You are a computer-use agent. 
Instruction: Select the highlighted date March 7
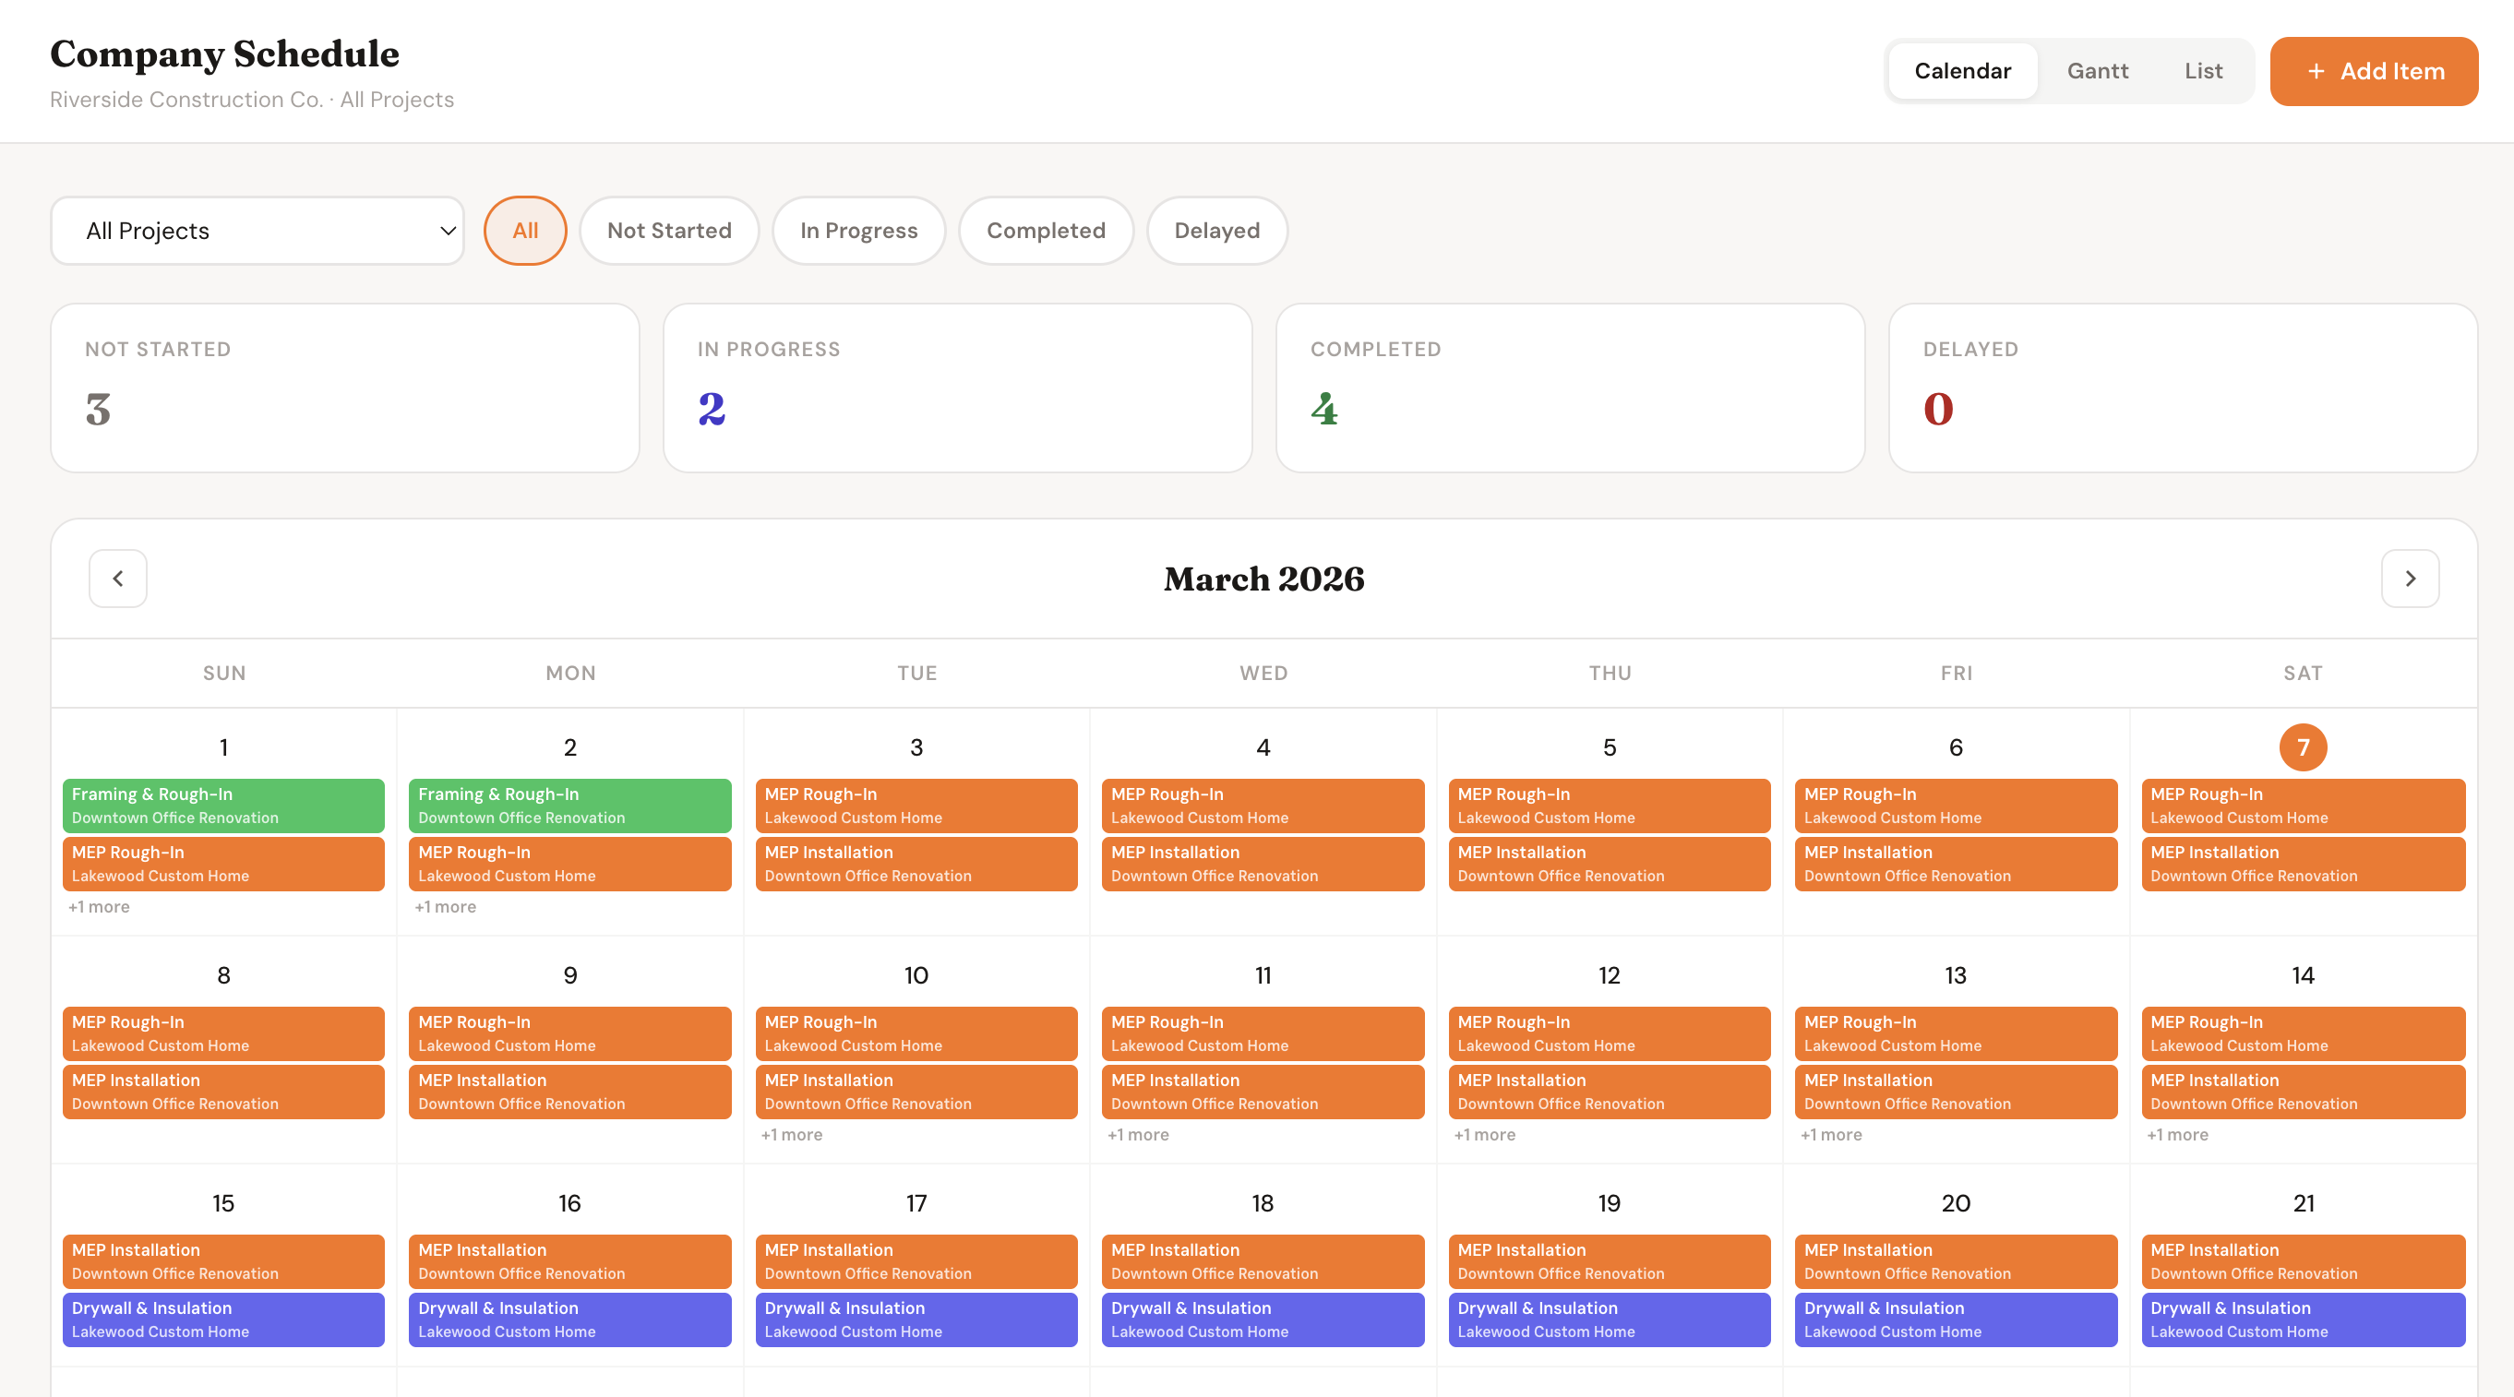coord(2304,747)
